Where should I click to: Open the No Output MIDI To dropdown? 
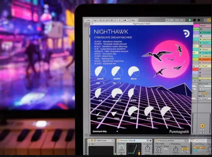coord(205,99)
